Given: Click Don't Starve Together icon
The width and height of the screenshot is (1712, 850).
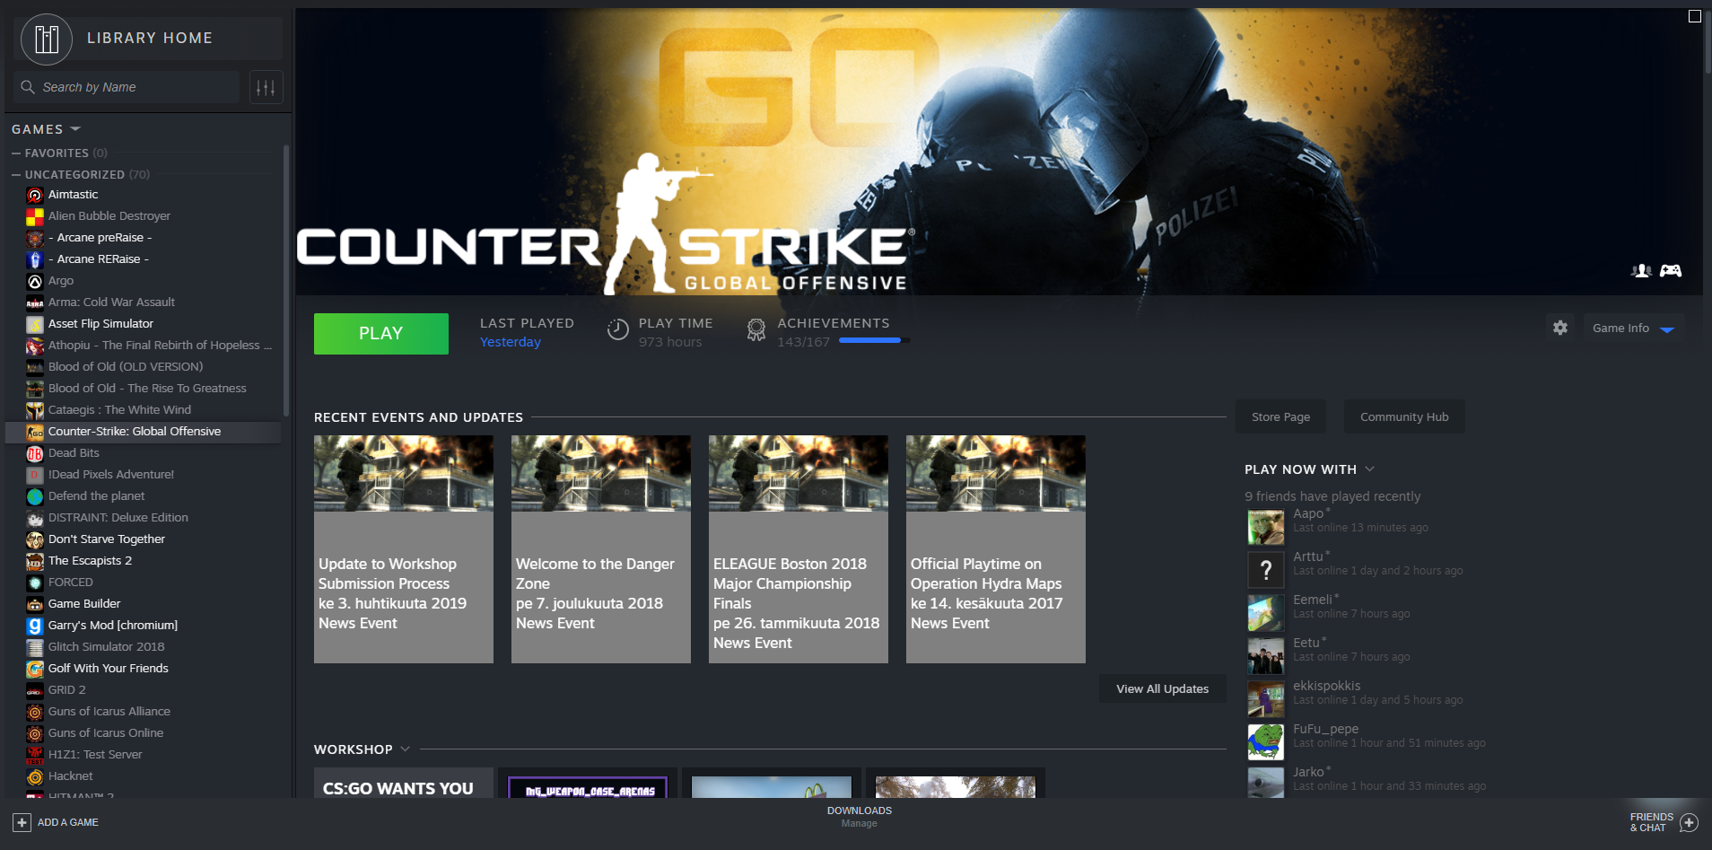Looking at the screenshot, I should (35, 539).
